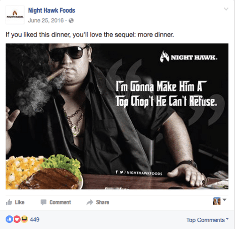Open the Night Hawk Top Chop't post image
The height and width of the screenshot is (229, 235).
coord(117,116)
